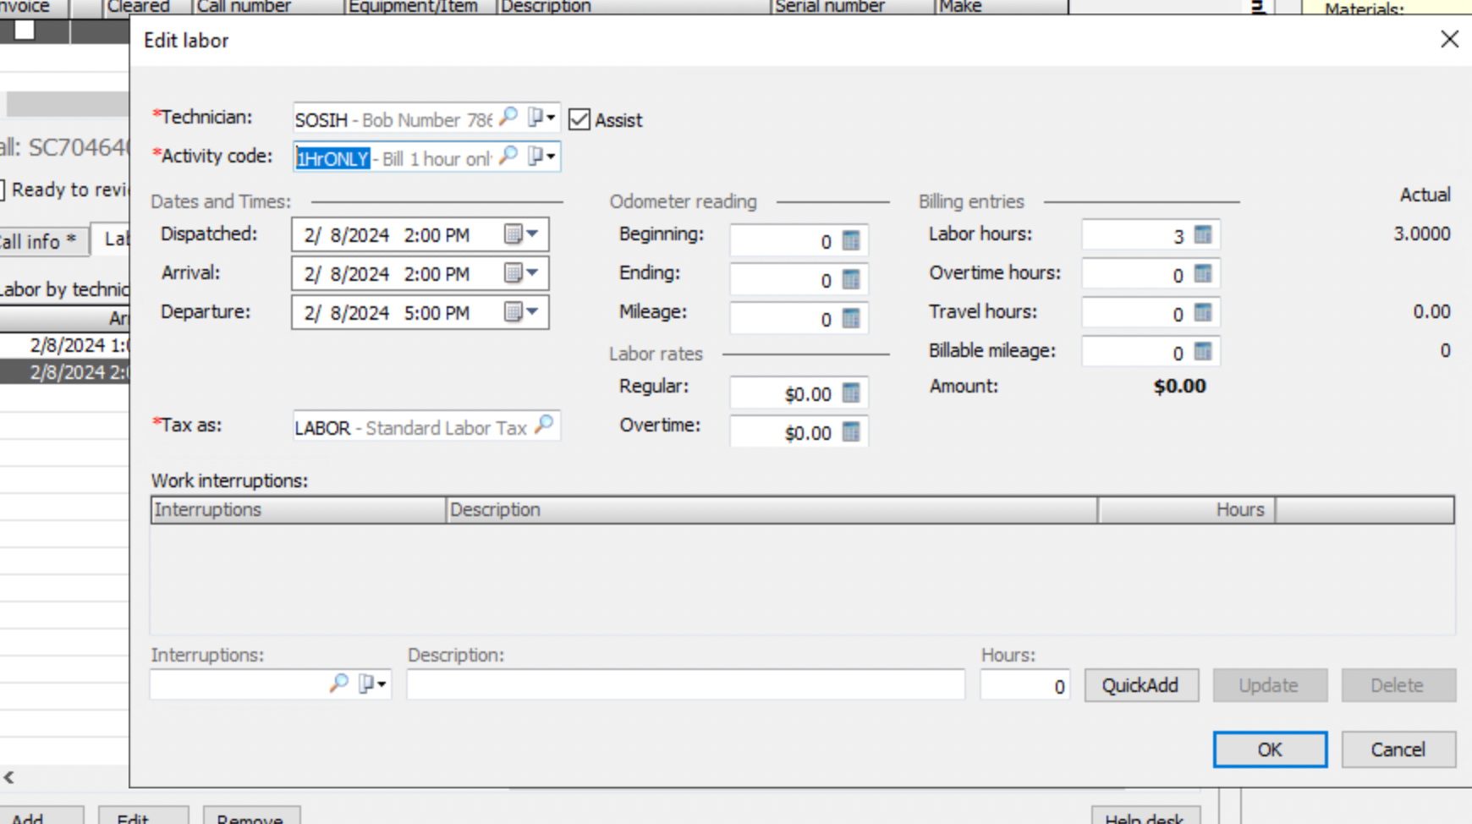Click the Edit button in background window
The height and width of the screenshot is (824, 1472).
pos(143,817)
